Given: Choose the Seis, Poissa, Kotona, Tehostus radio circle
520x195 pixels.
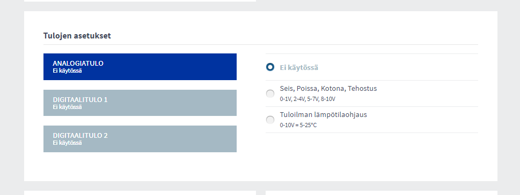Looking at the screenshot, I should pos(270,93).
